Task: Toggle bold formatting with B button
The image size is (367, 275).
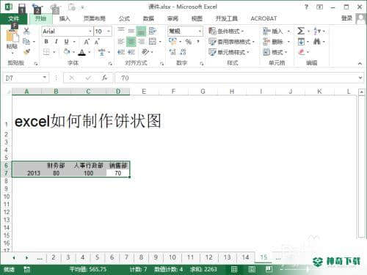Action: coord(46,42)
